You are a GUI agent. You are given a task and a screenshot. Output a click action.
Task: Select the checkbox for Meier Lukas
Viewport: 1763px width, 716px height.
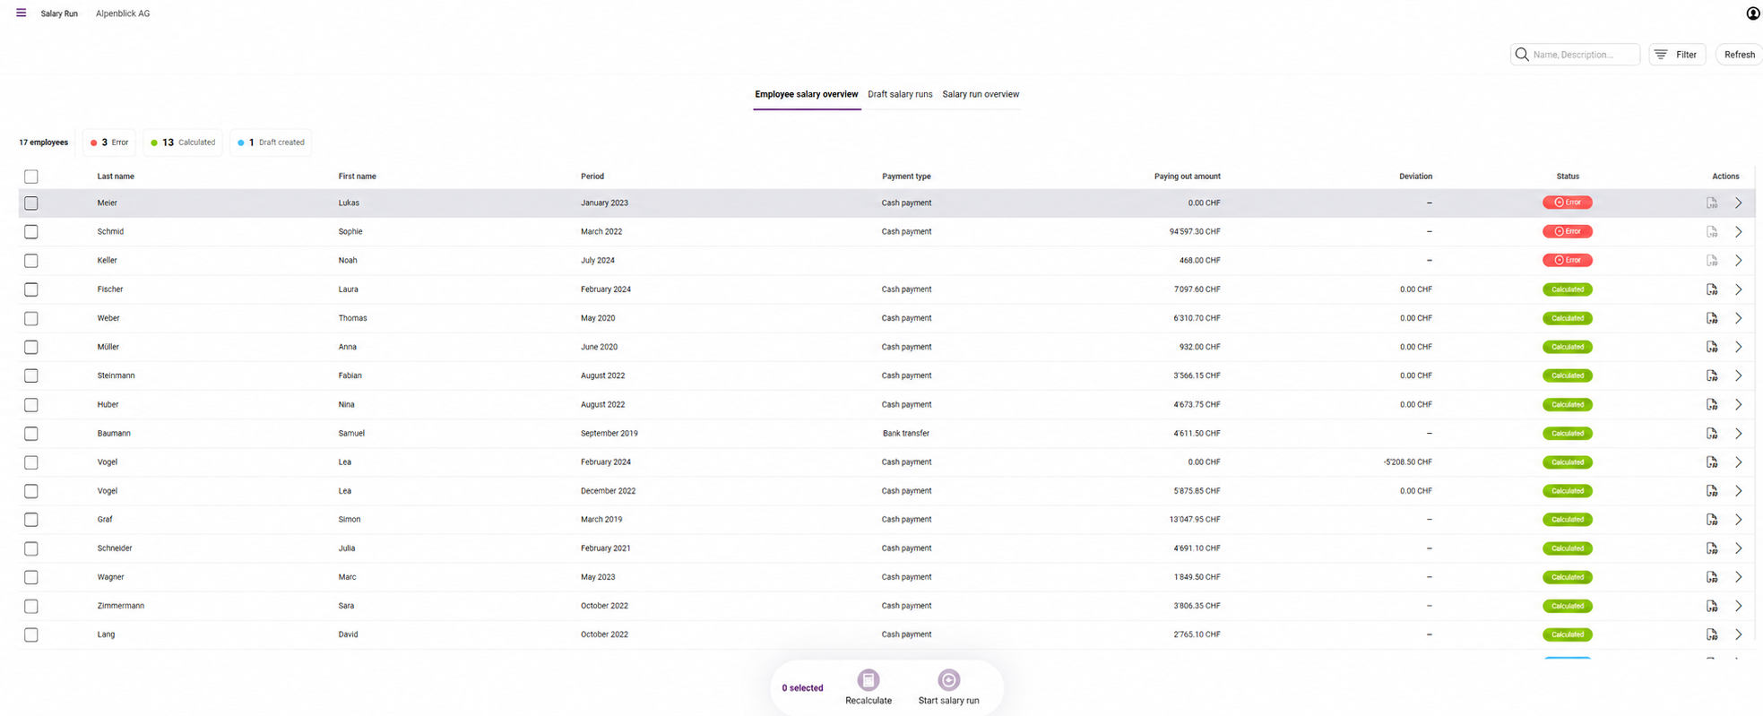(31, 203)
